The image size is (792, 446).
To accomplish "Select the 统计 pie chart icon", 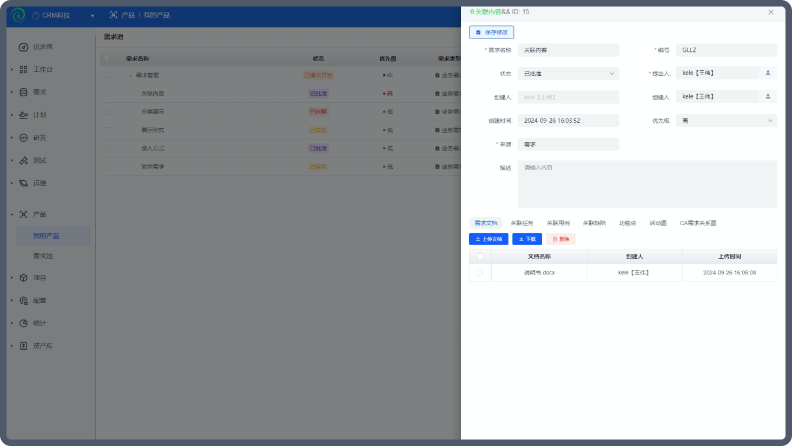I will 23,323.
